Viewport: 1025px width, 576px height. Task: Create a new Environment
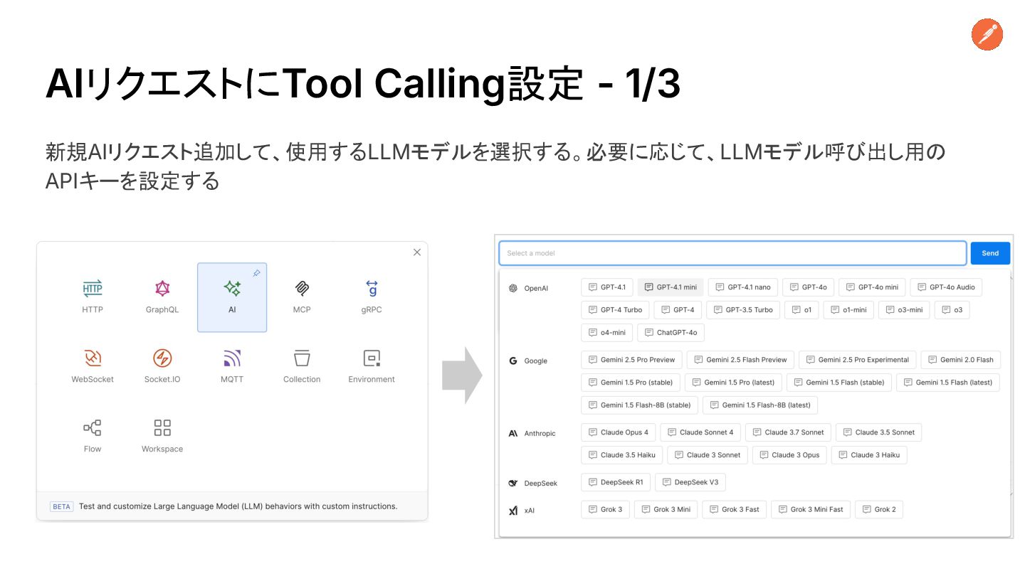372,367
